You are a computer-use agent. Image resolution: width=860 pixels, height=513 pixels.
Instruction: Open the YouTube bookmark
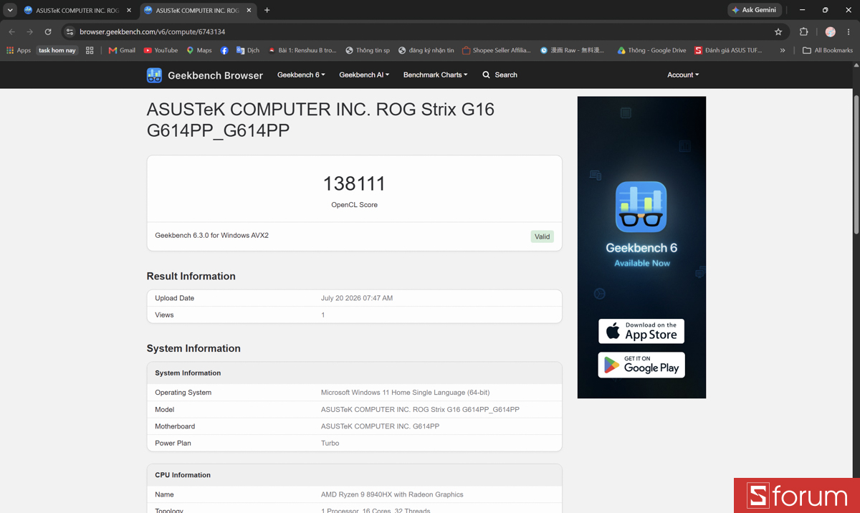tap(161, 50)
